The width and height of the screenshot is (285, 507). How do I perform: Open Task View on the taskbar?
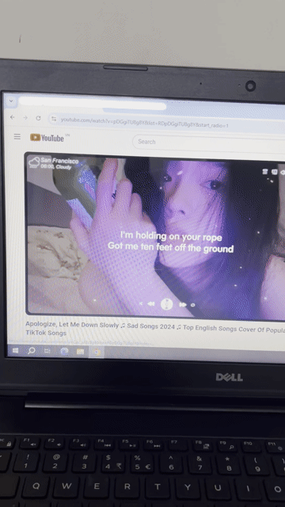47,351
